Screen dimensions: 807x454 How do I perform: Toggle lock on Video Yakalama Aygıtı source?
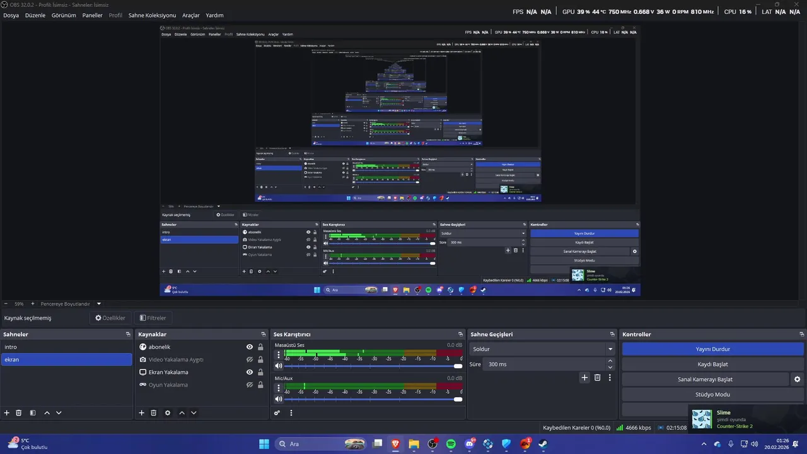tap(260, 359)
